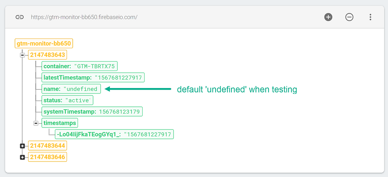Click the 2147483644 key label
The height and width of the screenshot is (177, 388).
[x=48, y=146]
